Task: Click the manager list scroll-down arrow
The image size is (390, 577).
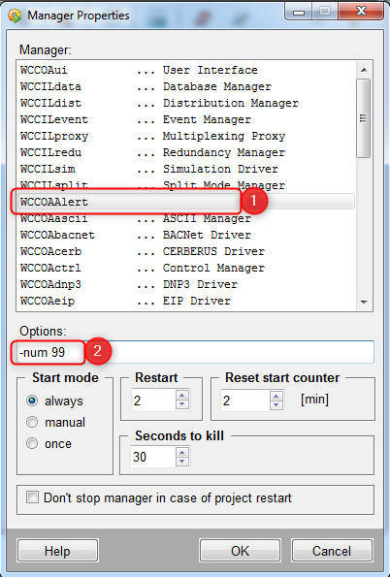Action: pyautogui.click(x=364, y=303)
